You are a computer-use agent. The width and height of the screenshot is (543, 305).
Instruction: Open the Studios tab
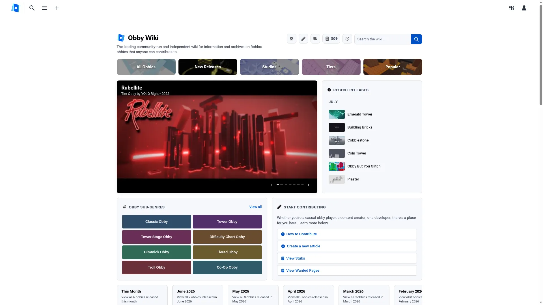click(x=270, y=67)
